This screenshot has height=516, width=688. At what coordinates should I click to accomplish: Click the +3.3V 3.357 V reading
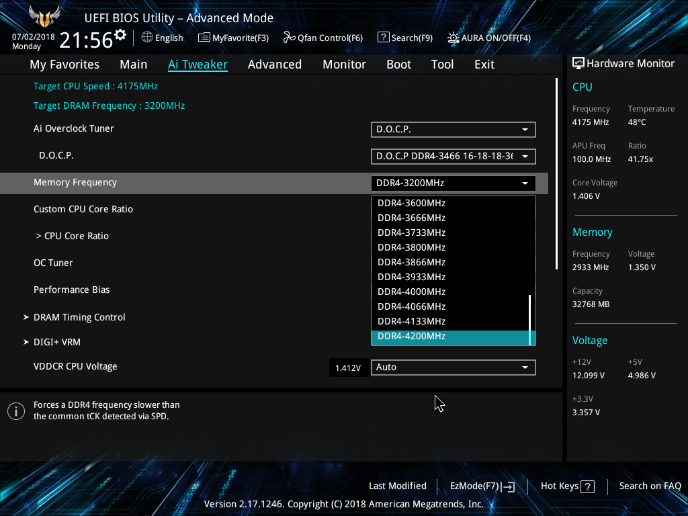pos(586,413)
